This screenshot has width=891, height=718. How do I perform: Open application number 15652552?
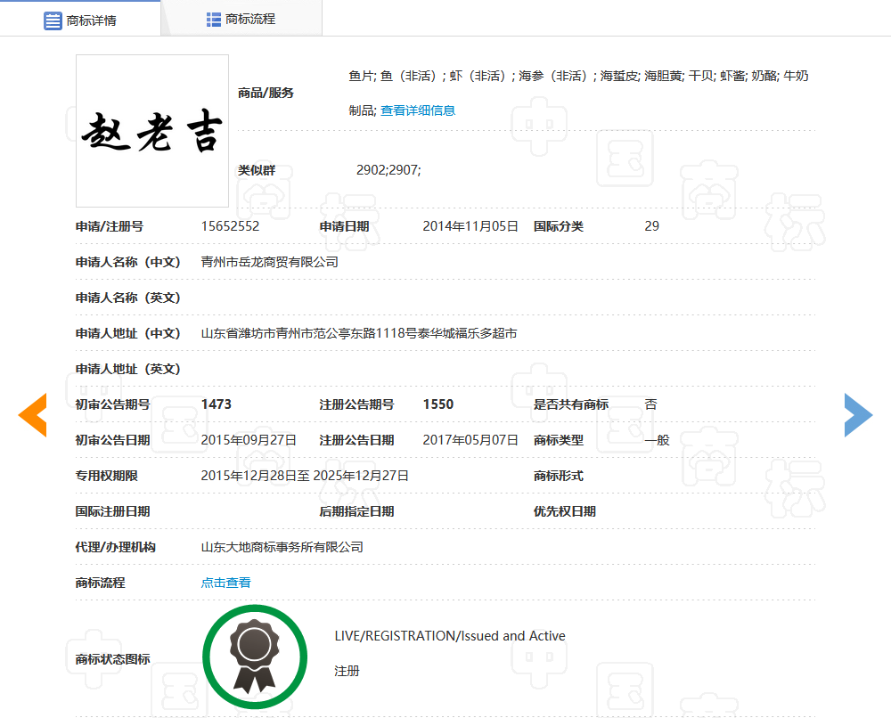pos(232,226)
